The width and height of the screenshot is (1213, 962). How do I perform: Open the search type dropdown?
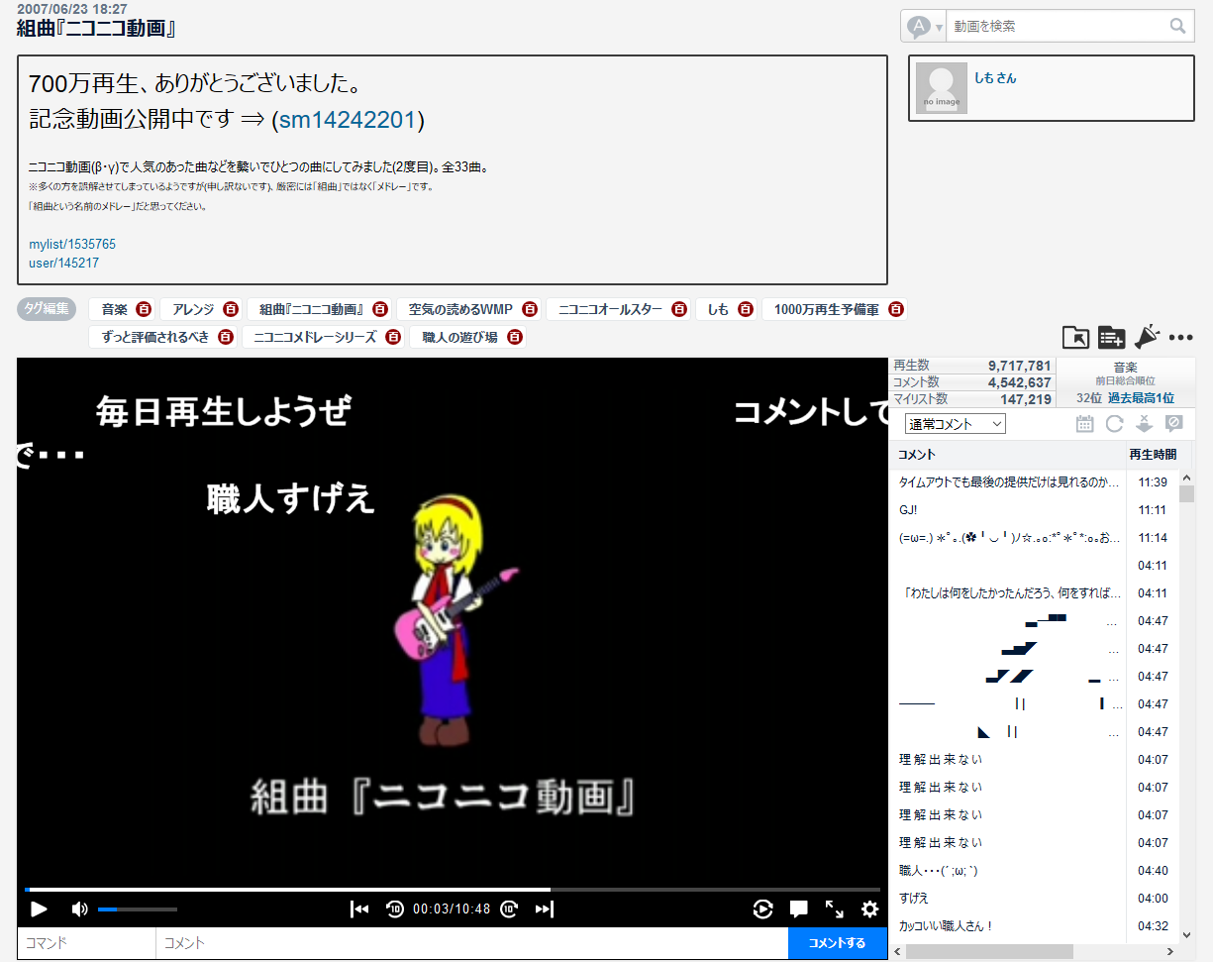click(x=925, y=26)
